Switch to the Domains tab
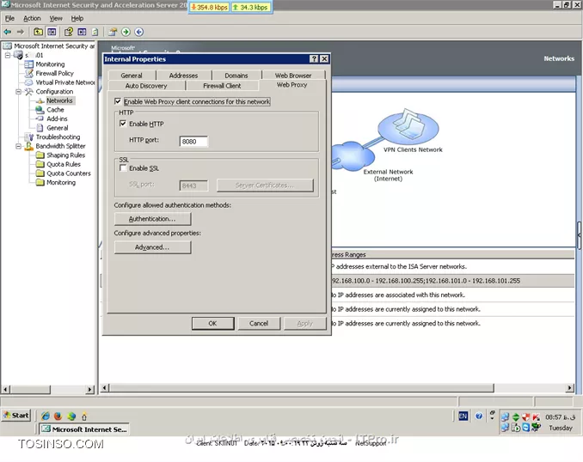Viewport: 583px width, 462px height. [x=236, y=76]
